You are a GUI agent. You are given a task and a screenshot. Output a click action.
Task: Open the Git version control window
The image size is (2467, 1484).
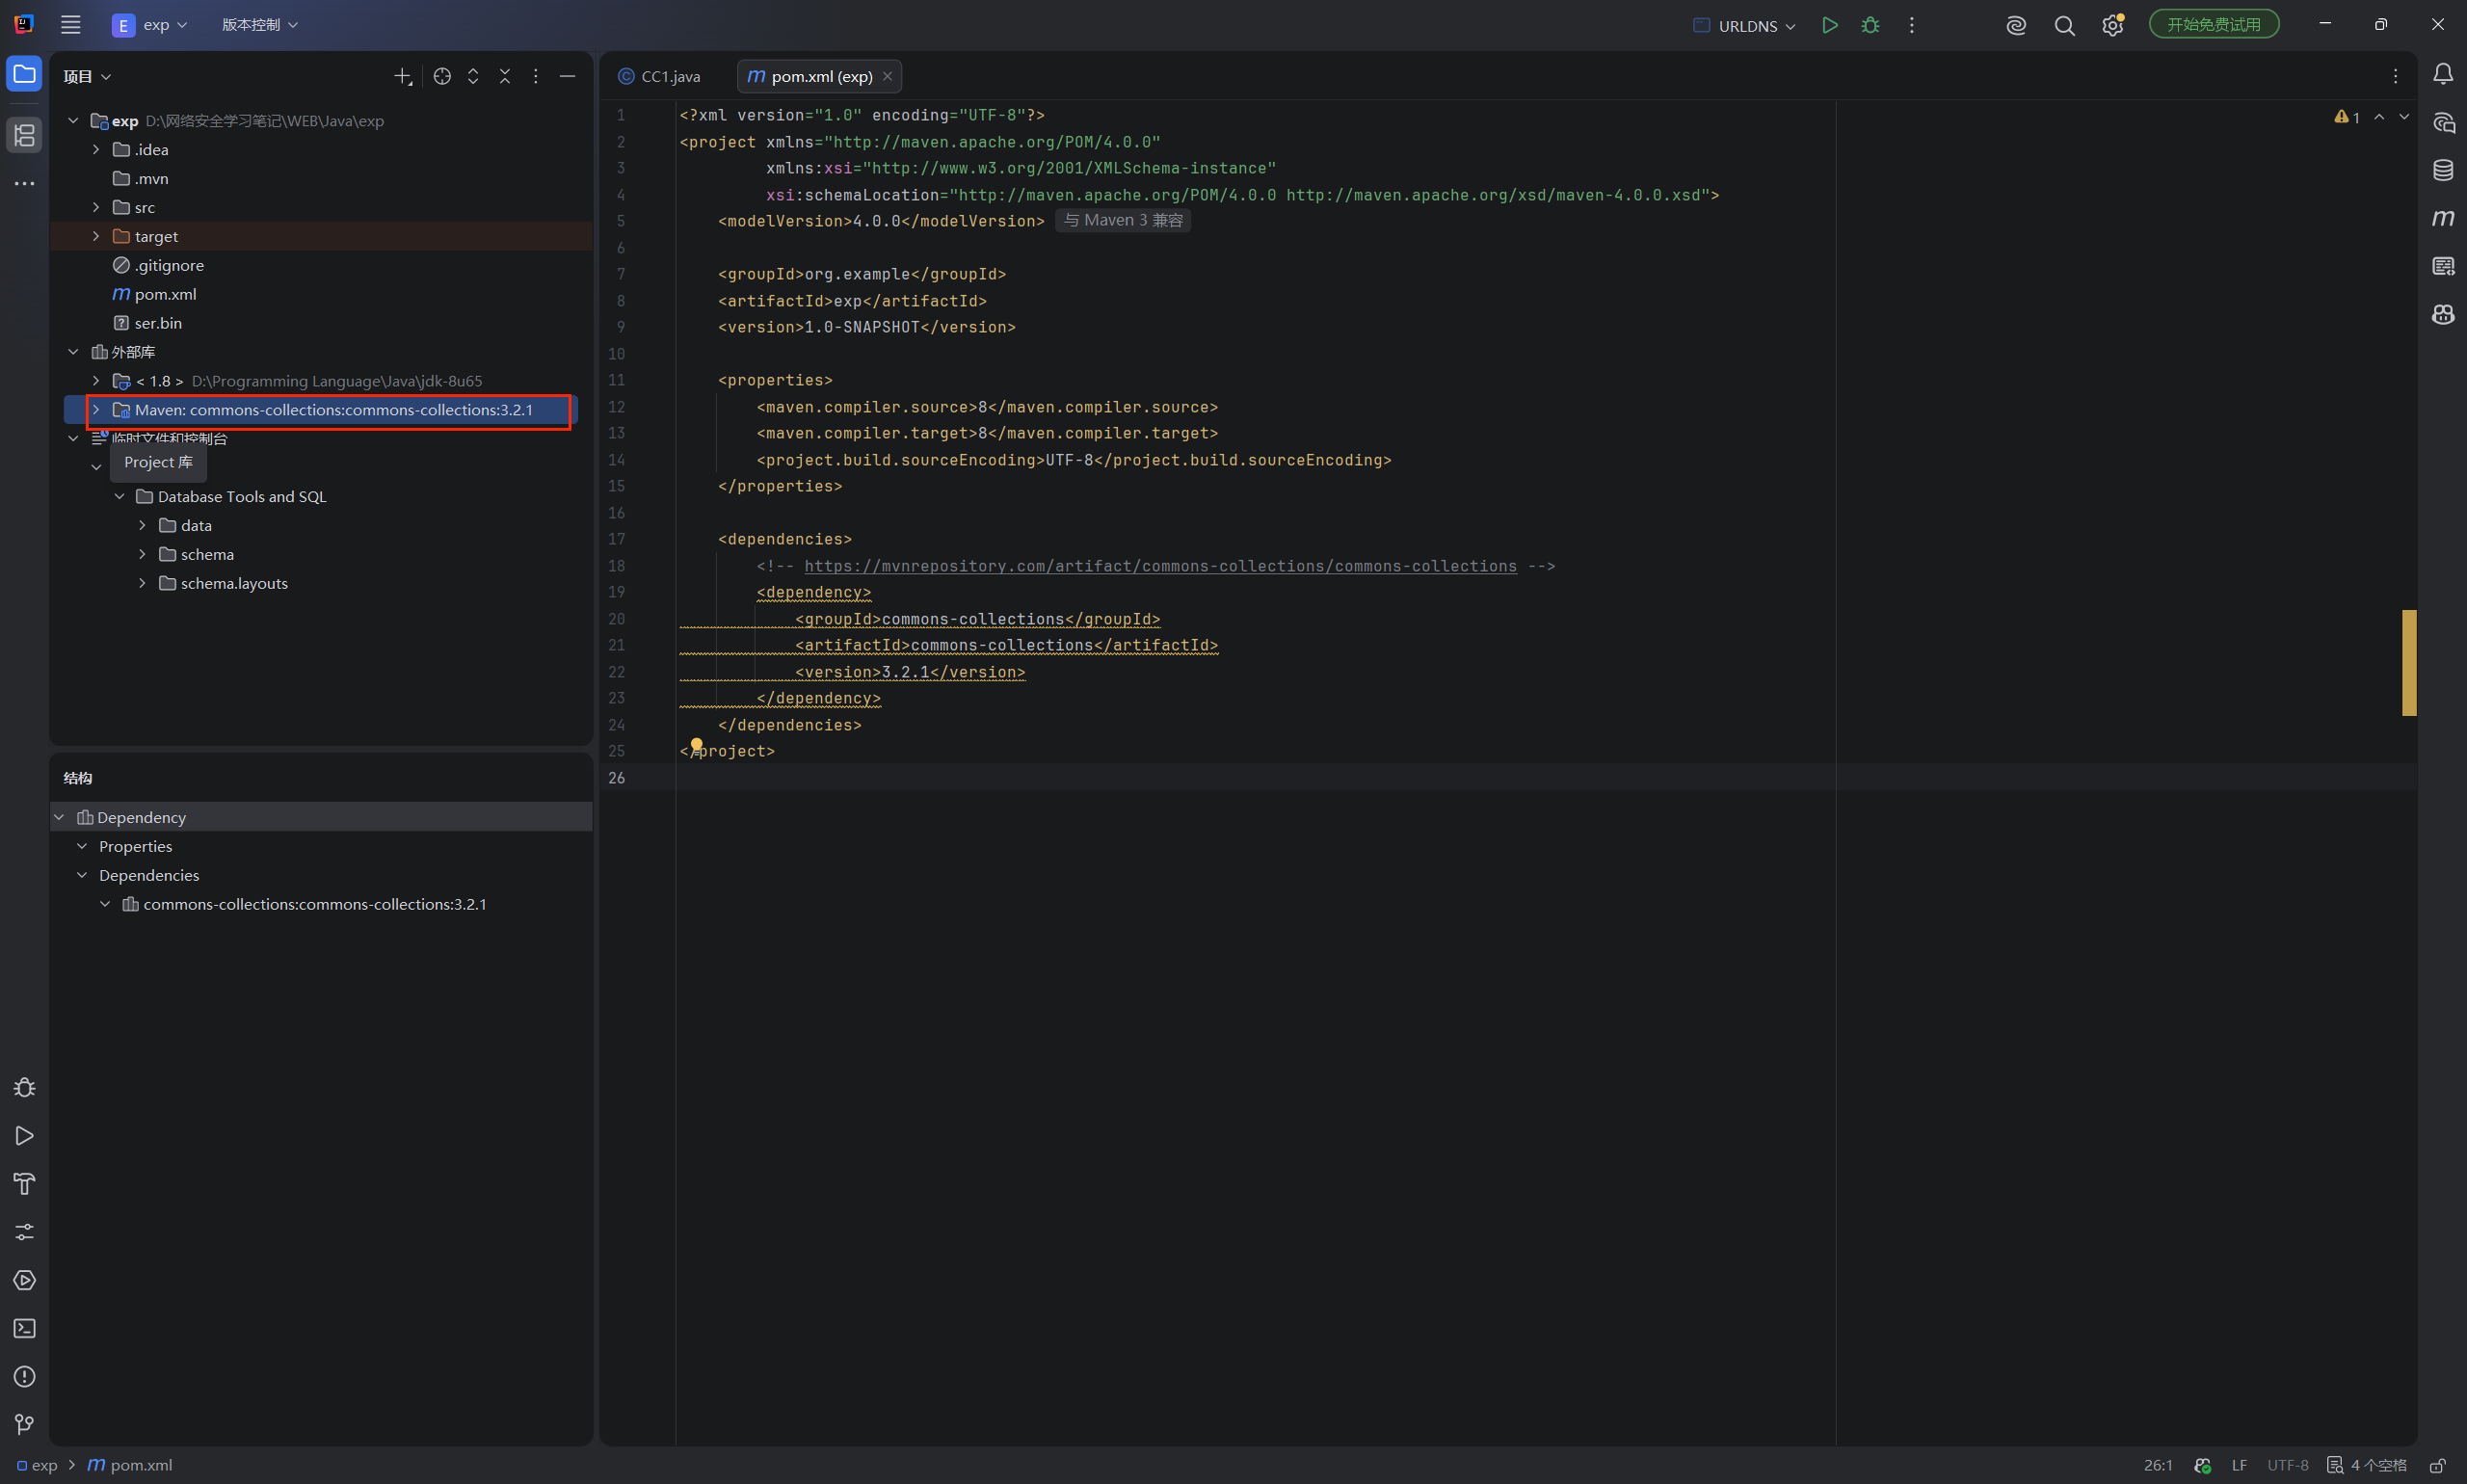(x=24, y=1424)
